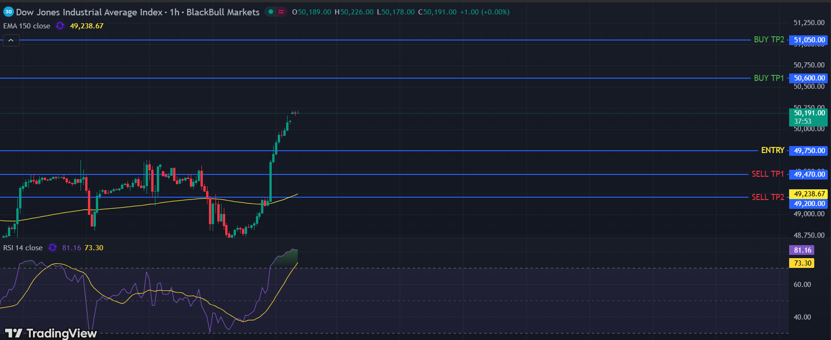This screenshot has width=831, height=340.
Task: Click the EMA 150 purple refresh icon
Action: (x=60, y=26)
